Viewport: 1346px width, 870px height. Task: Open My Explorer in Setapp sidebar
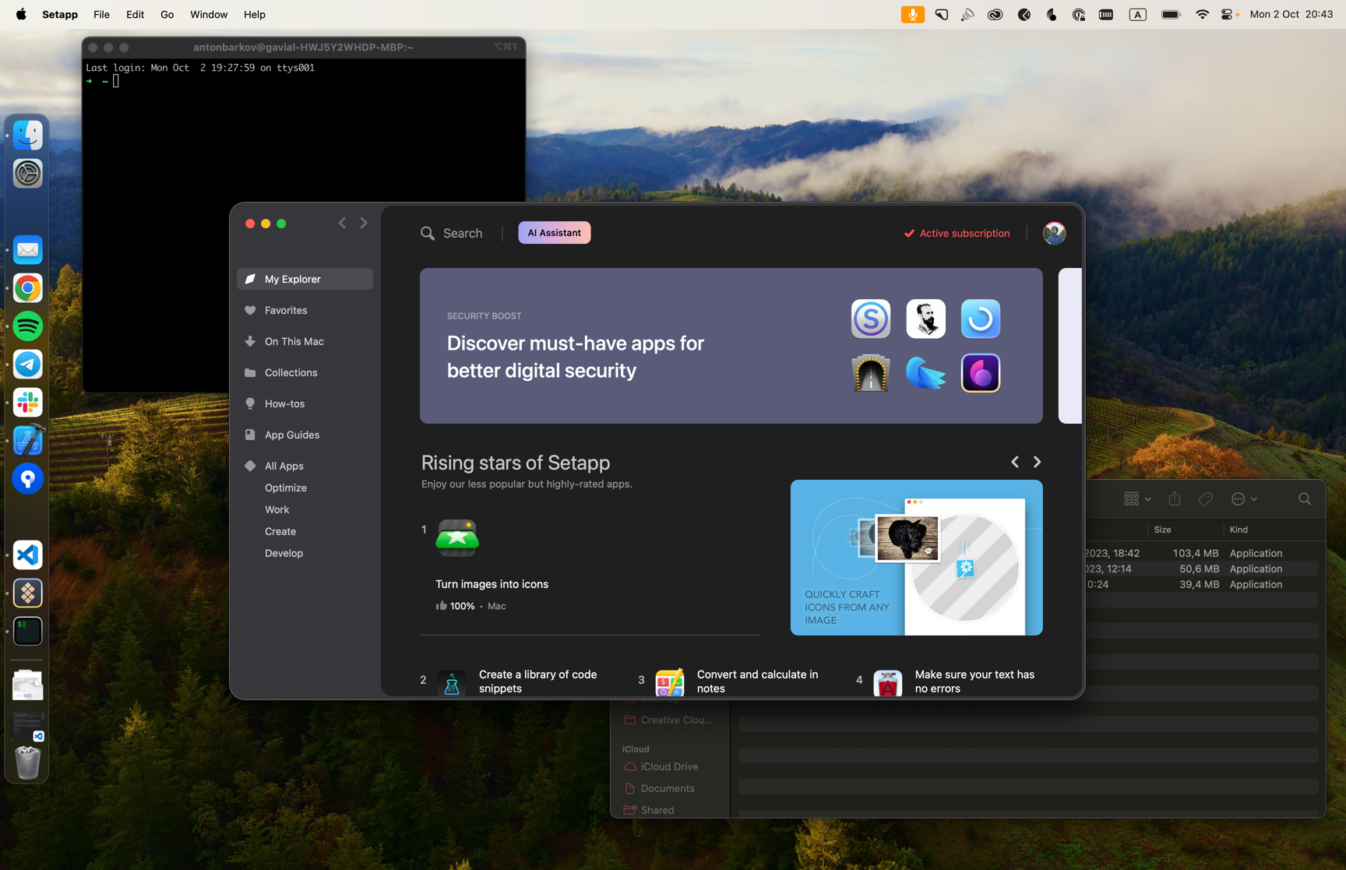coord(305,279)
